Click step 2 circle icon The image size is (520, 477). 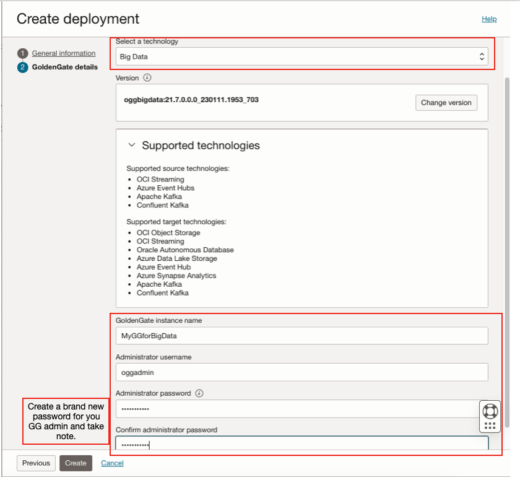[x=22, y=68]
